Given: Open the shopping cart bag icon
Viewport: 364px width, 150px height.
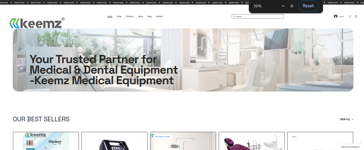Looking at the screenshot, I should [356, 17].
